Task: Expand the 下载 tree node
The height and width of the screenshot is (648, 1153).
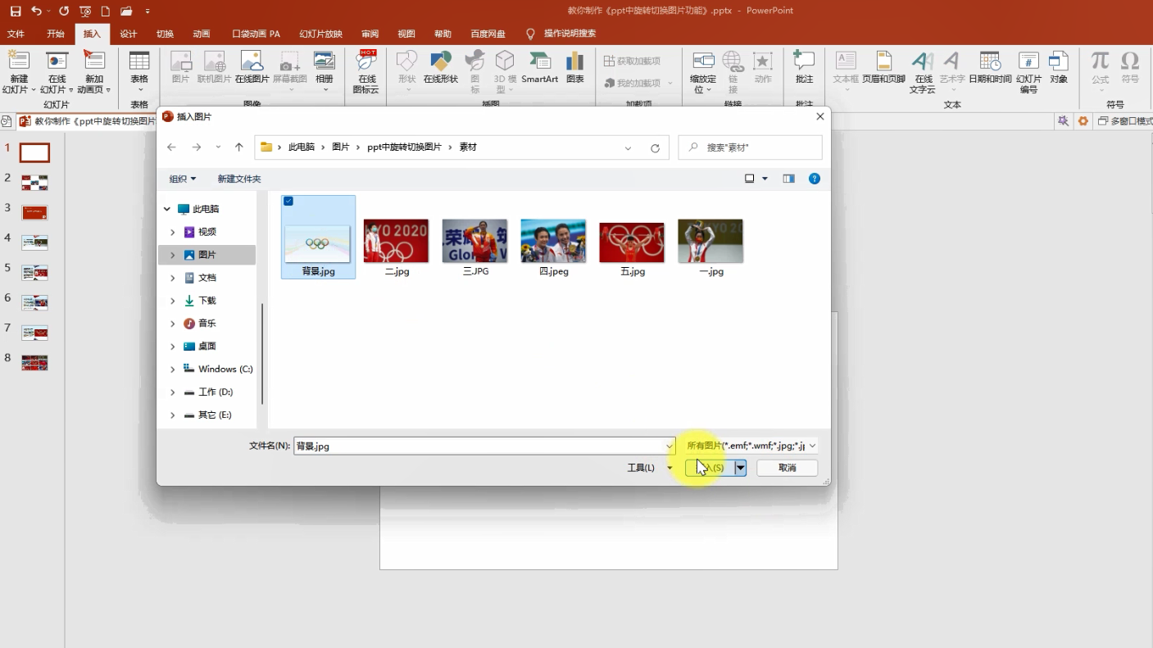Action: [x=173, y=301]
